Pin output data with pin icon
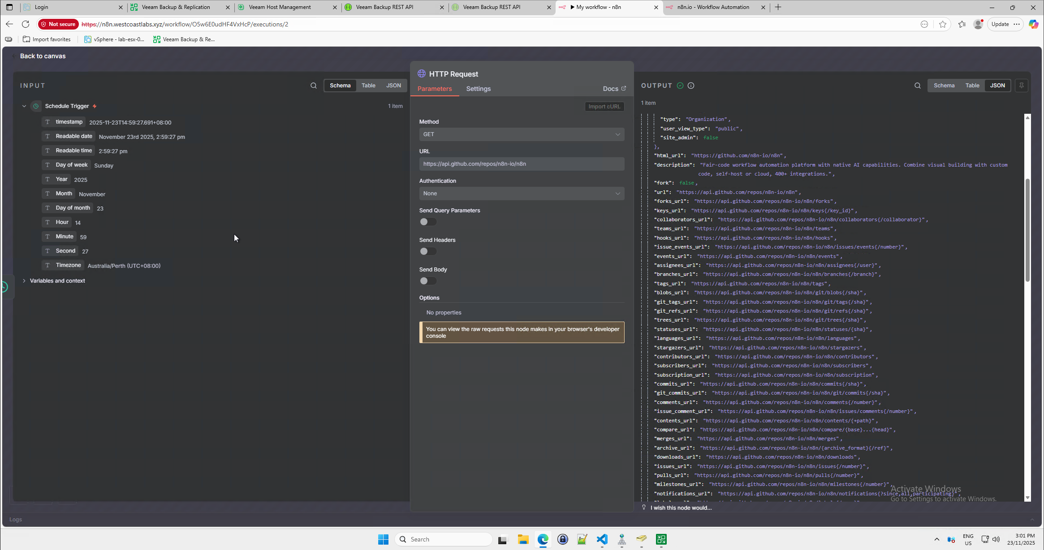1044x550 pixels. 1022,86
